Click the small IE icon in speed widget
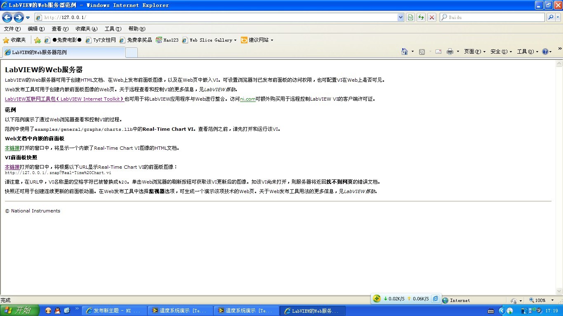The image size is (563, 316). [436, 299]
